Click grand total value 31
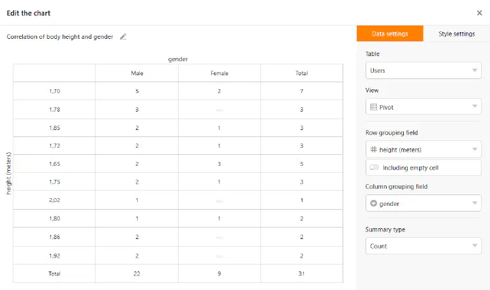The image size is (490, 290). click(302, 274)
